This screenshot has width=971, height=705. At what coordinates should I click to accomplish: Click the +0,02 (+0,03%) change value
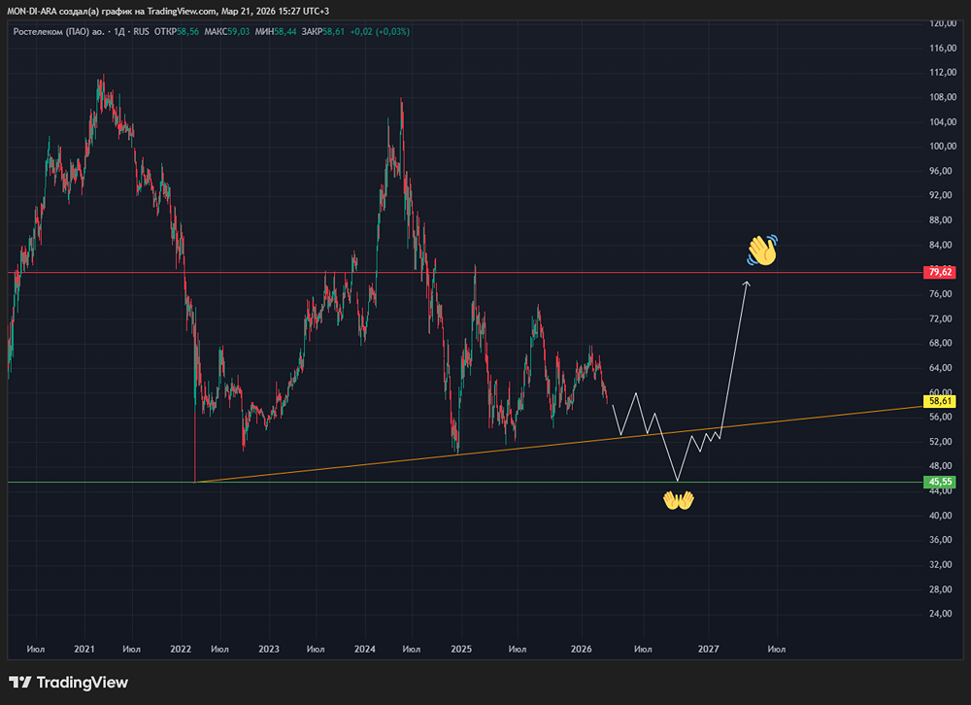click(380, 32)
